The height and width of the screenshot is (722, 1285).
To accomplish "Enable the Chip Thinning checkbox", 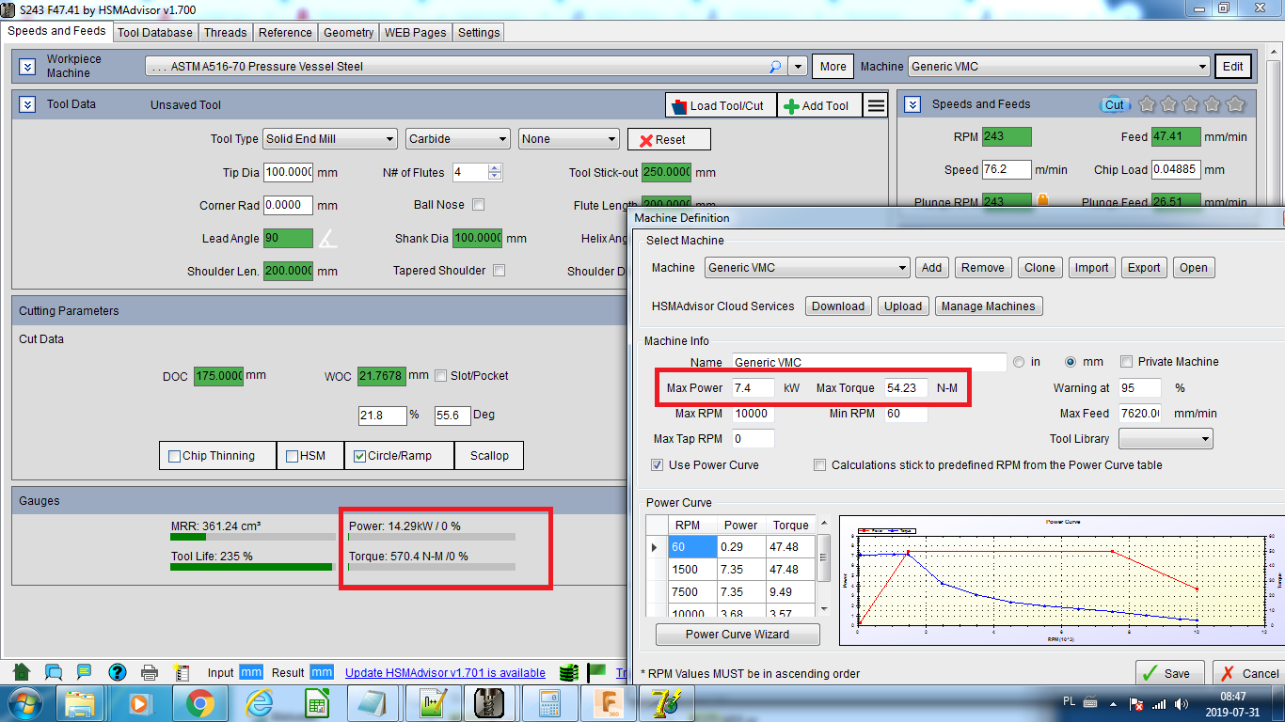I will pos(174,456).
